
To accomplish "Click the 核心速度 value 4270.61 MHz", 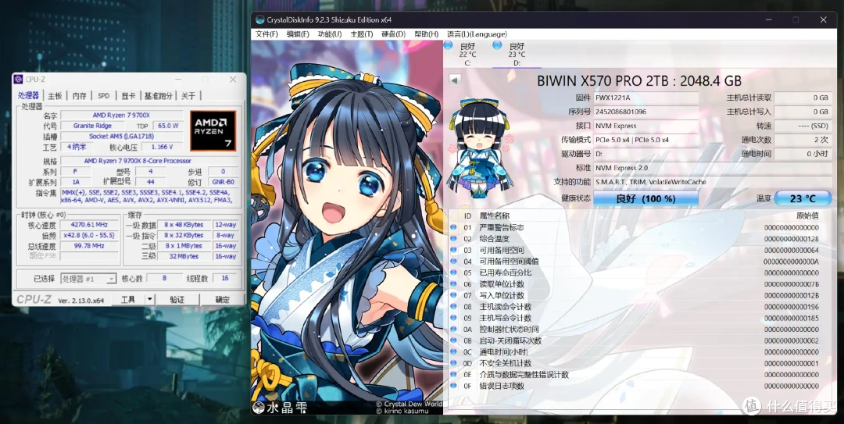I will pos(89,225).
